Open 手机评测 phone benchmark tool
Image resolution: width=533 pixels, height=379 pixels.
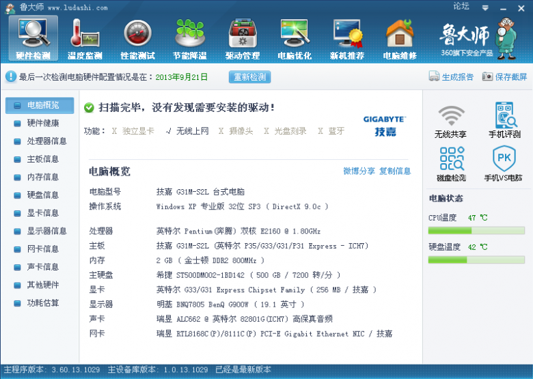pyautogui.click(x=504, y=122)
